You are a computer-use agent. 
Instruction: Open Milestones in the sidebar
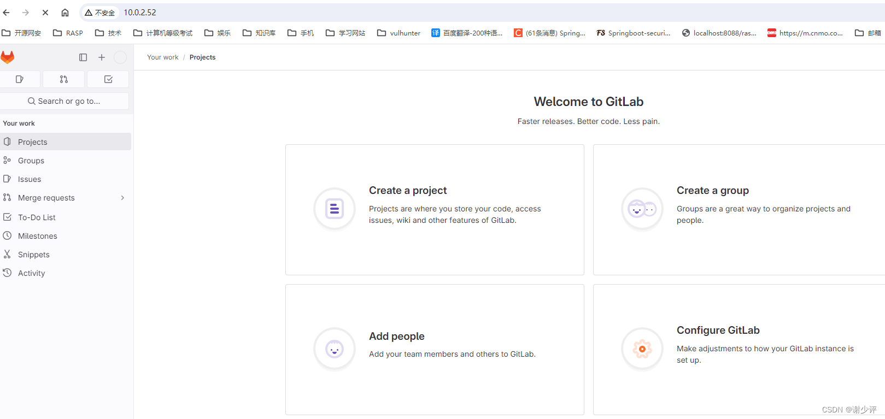(x=66, y=236)
